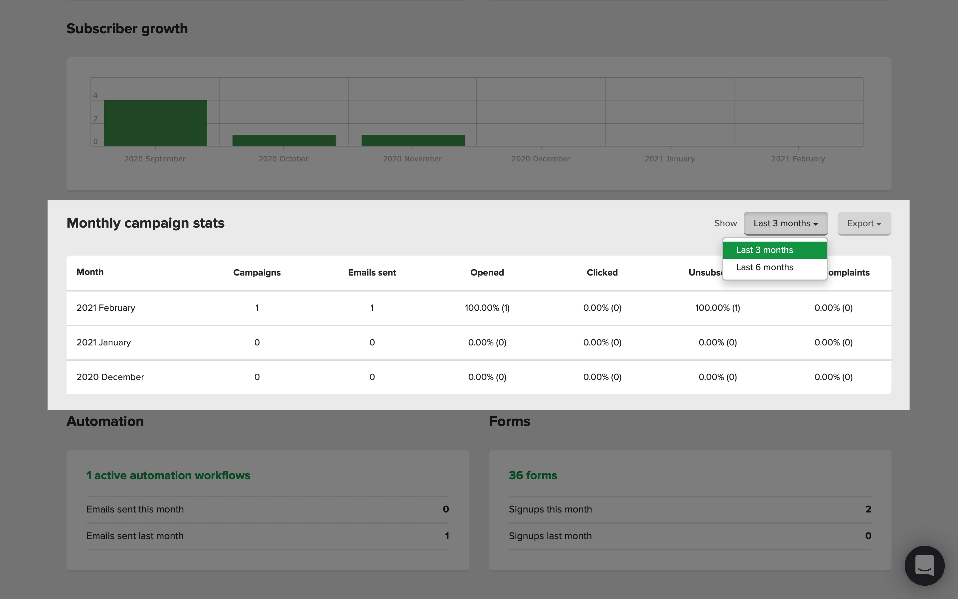Click the 2020 November subscriber bar
Screen dimensions: 958x599
412,140
